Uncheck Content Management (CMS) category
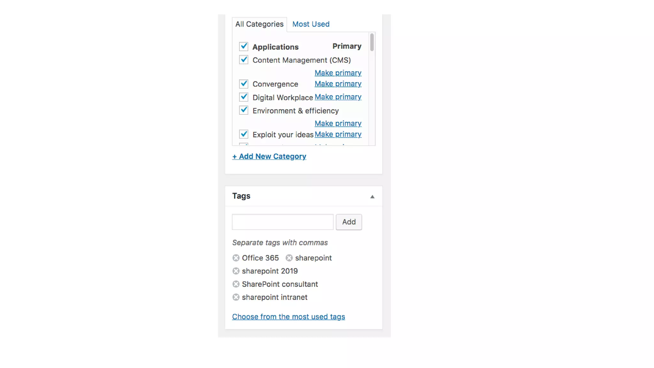Screen dimensions: 654x368 [x=244, y=60]
